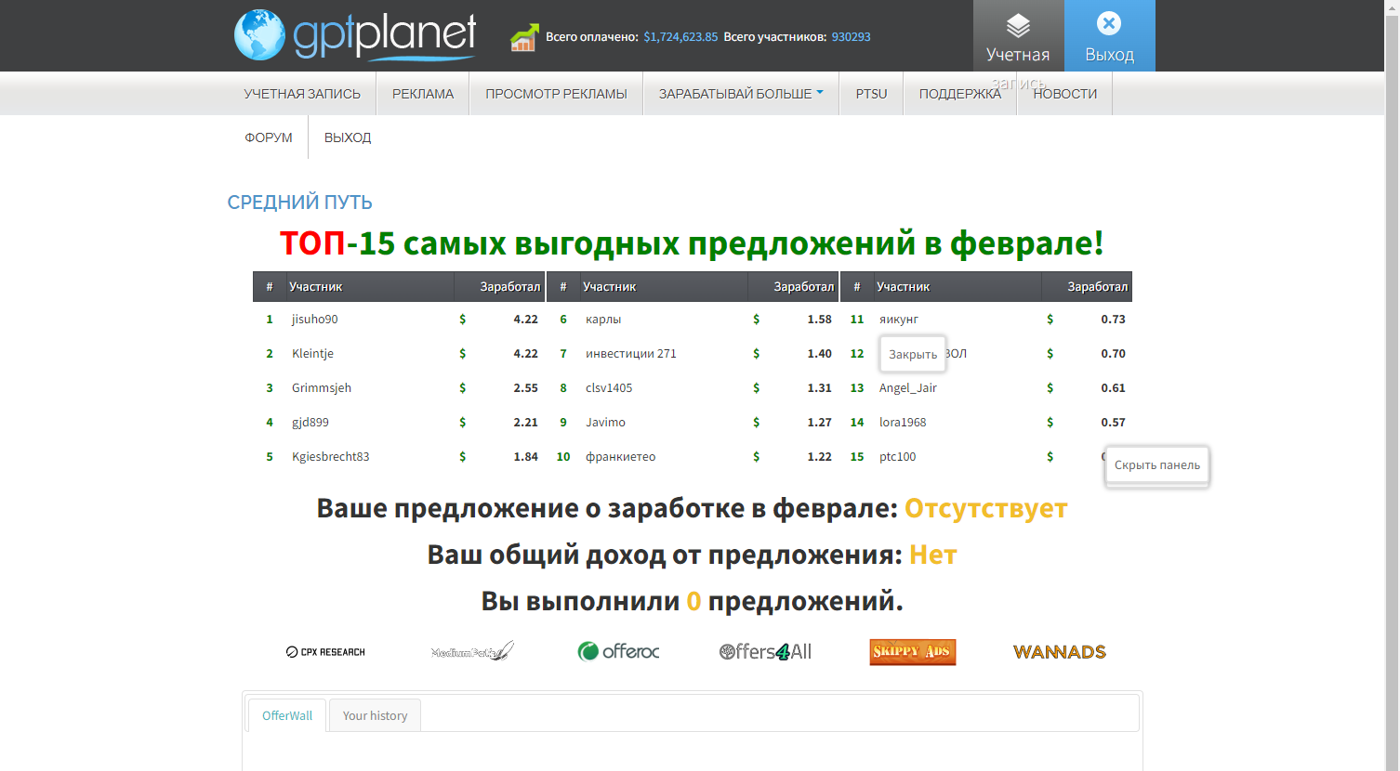Viewport: 1400px width, 771px height.
Task: Click the total paid amount $1,724,623.85
Action: coord(680,37)
